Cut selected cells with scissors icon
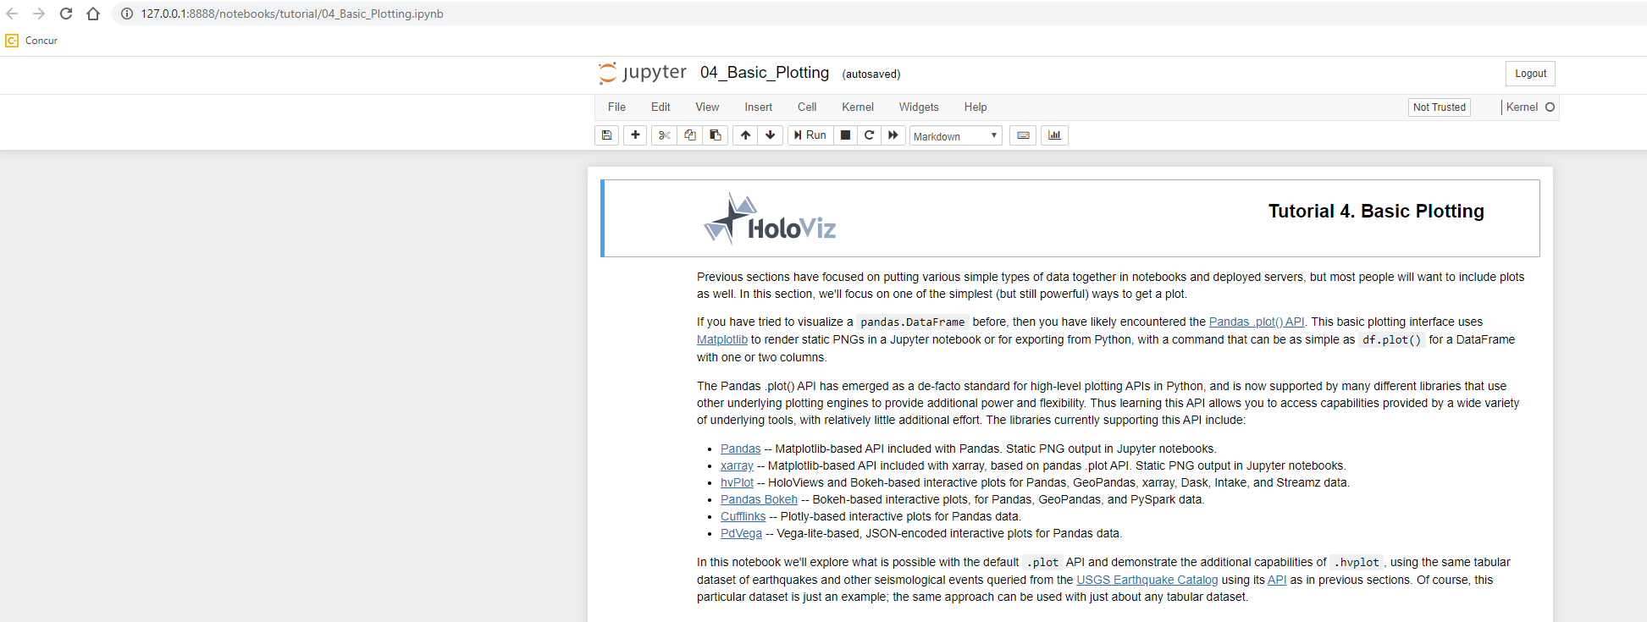Viewport: 1647px width, 622px height. coord(665,135)
